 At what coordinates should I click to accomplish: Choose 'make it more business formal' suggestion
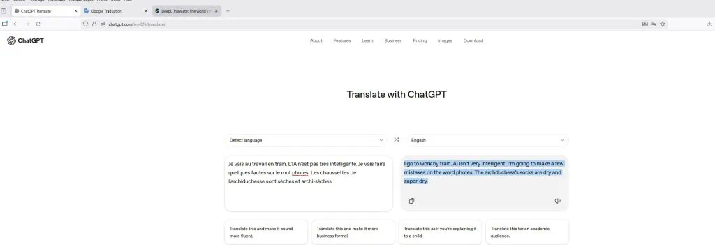point(353,232)
